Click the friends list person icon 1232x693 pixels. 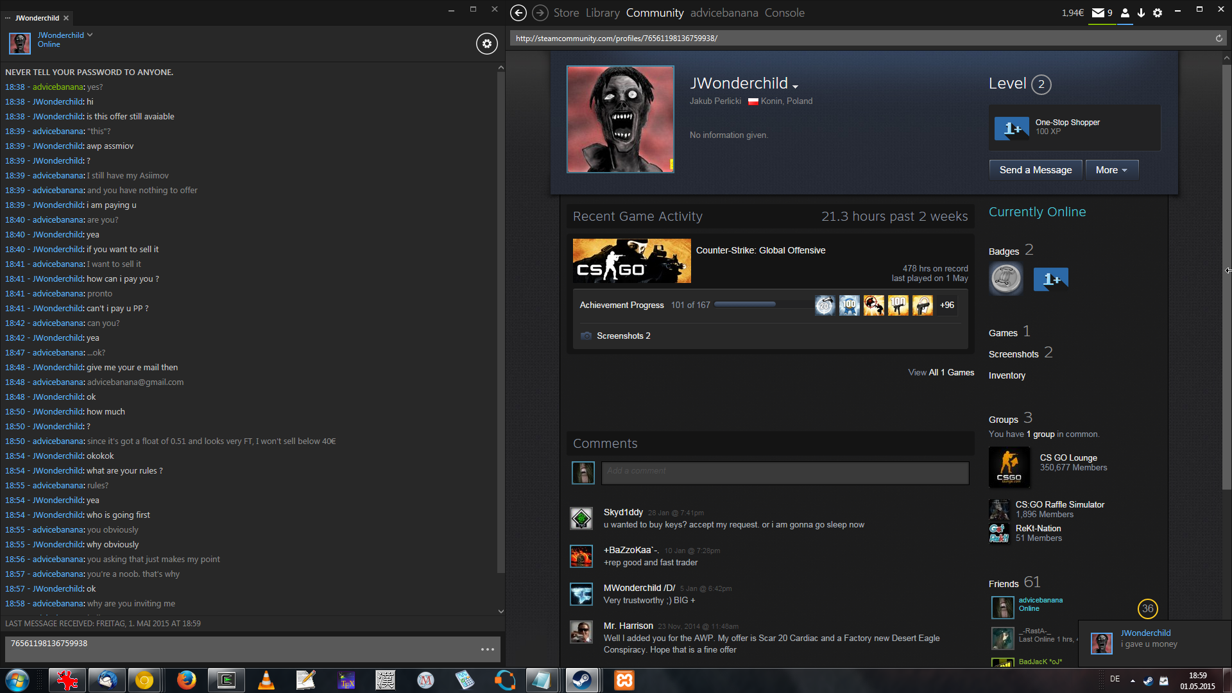(1125, 13)
